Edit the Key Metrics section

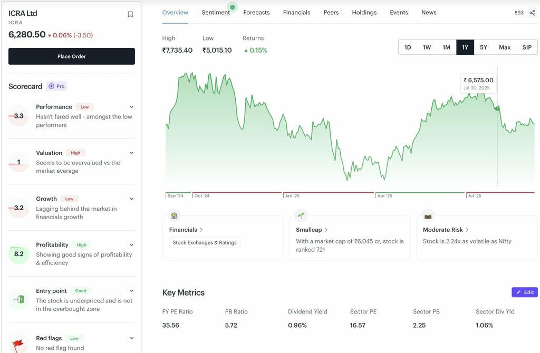point(525,292)
